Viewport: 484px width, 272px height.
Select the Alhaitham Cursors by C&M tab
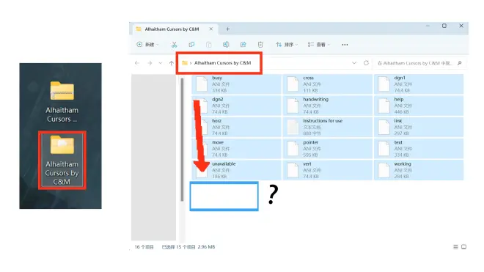(175, 29)
